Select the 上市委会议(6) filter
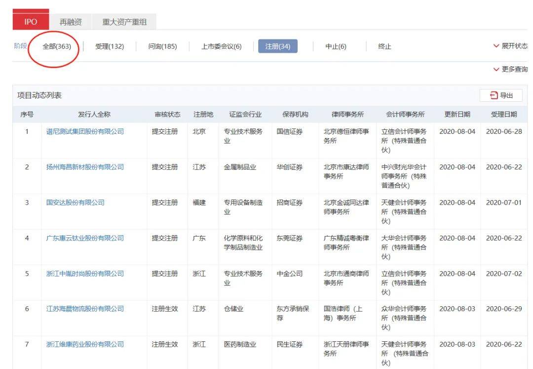This screenshot has width=533, height=369. pos(221,46)
